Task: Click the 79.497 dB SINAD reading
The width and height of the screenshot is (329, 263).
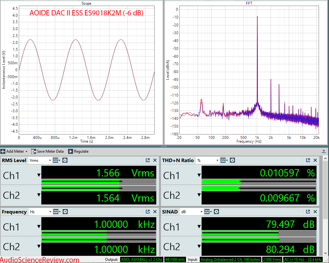Action: (290, 224)
